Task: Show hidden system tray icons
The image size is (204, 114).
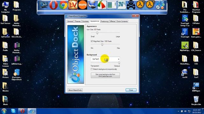Action: [x=178, y=111]
